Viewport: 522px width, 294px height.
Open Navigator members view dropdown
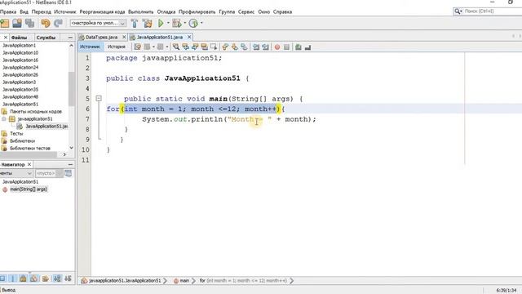coord(16,173)
